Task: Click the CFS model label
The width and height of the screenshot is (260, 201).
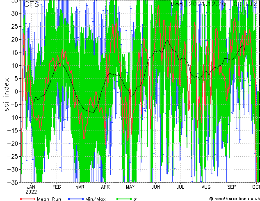Action: tap(31, 4)
